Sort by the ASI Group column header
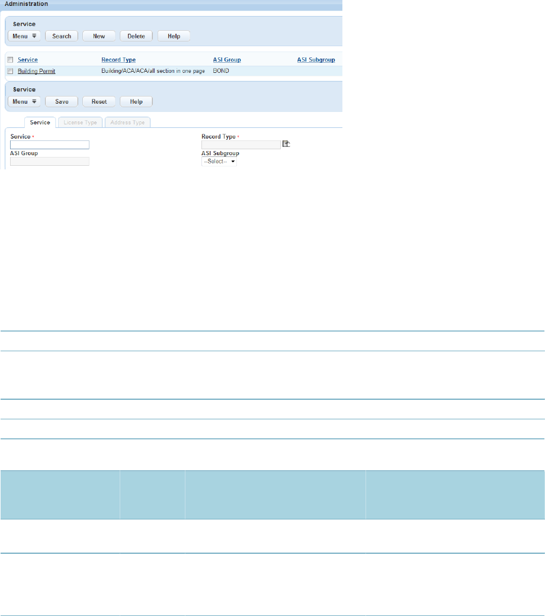Viewport: 545px width, 616px height. tap(227, 60)
